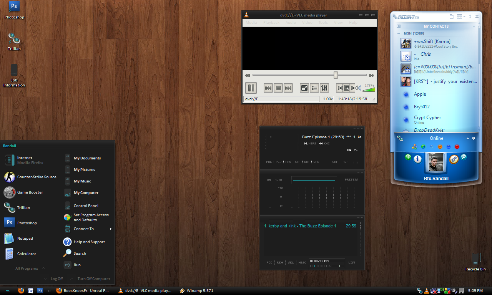Click Winamp PLY play button

click(279, 162)
